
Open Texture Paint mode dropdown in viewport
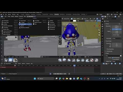click(66, 19)
